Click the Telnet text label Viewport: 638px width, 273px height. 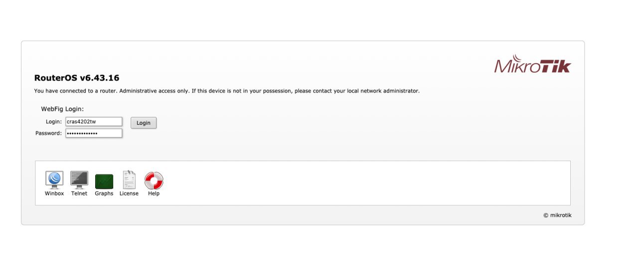click(79, 193)
